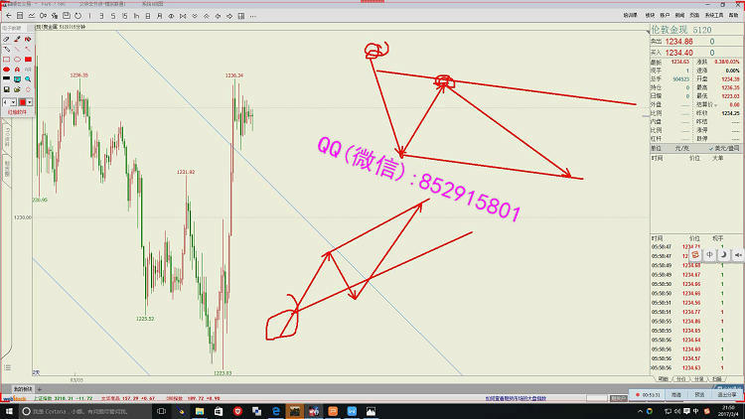Click the save disk icon in palette

point(6,88)
